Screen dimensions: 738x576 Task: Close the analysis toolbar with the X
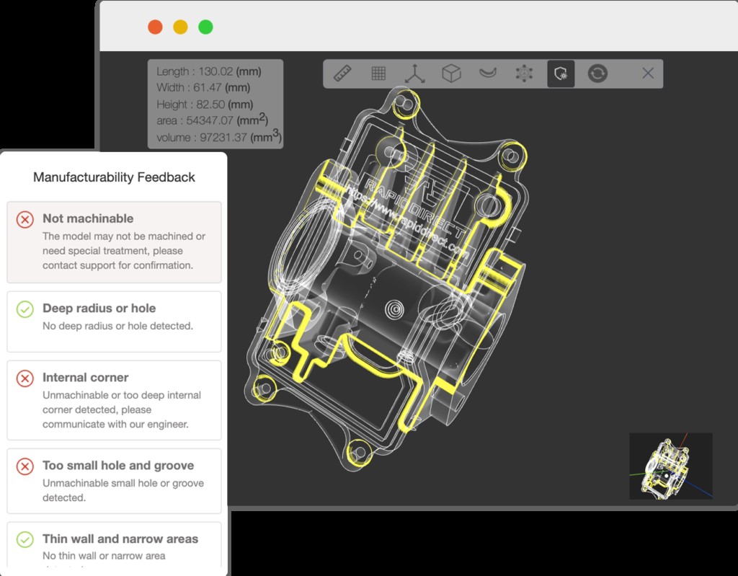647,74
